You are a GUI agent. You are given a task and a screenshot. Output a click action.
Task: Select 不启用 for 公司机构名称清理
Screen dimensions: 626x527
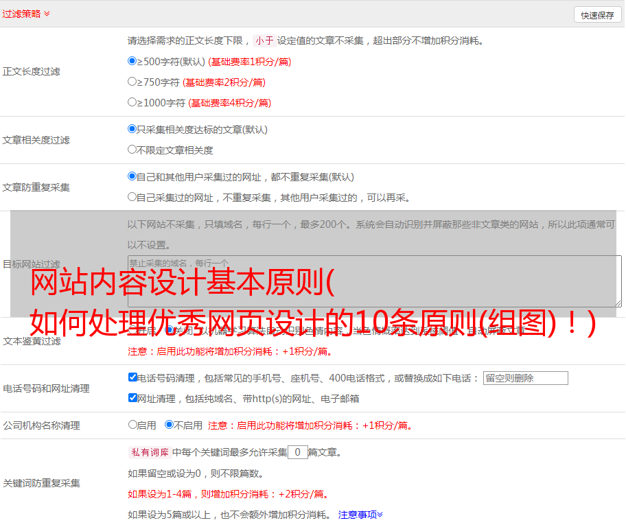coord(169,425)
